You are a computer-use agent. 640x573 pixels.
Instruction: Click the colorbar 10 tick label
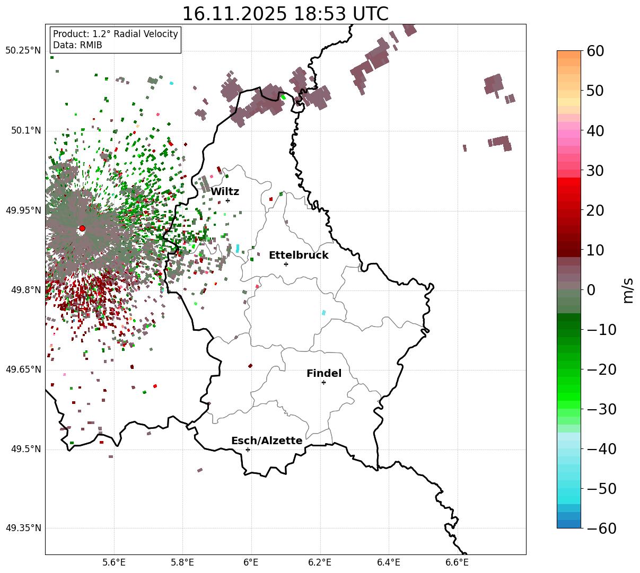(x=595, y=250)
